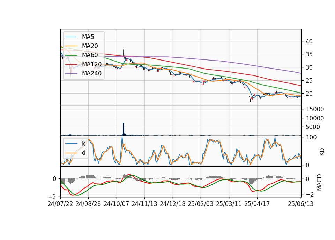Click the price axis value 30
Screen dimensions: 335x240
(x=309, y=67)
